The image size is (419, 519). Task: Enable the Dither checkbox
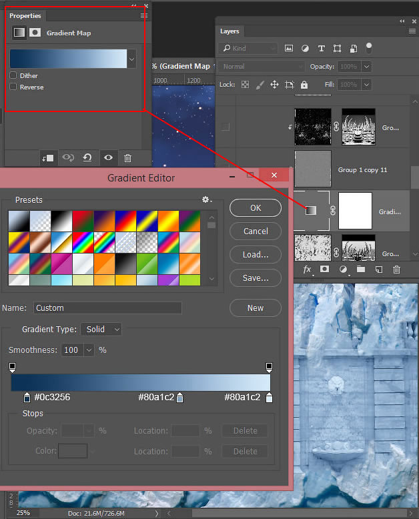[13, 75]
